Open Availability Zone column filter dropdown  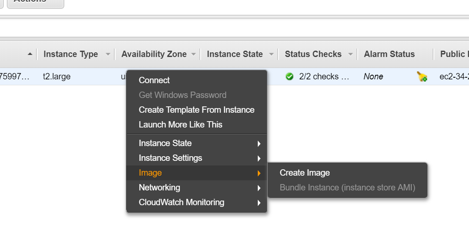tap(193, 54)
